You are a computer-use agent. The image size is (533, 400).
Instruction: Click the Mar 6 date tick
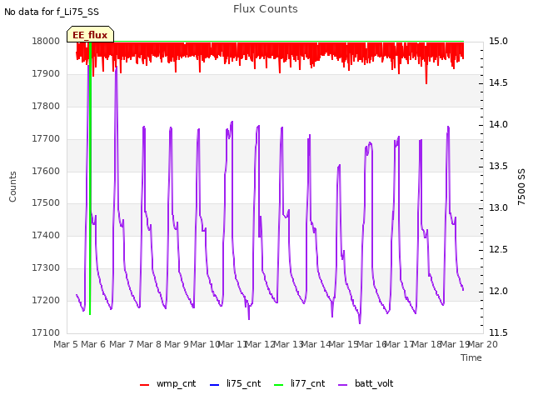coord(93,344)
